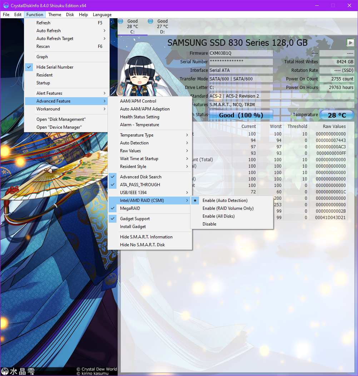Expand Resident Style submenu
358x376 pixels.
click(x=150, y=167)
